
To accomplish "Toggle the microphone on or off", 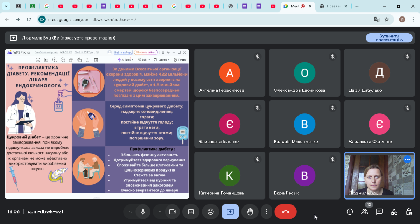I will (x=143, y=212).
